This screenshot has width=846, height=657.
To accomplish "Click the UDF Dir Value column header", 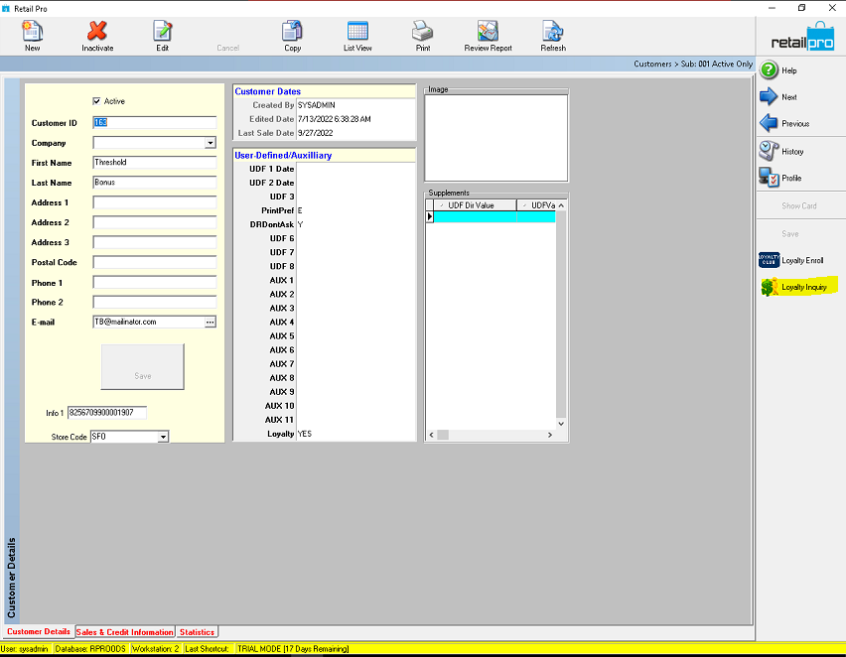I will (x=475, y=205).
